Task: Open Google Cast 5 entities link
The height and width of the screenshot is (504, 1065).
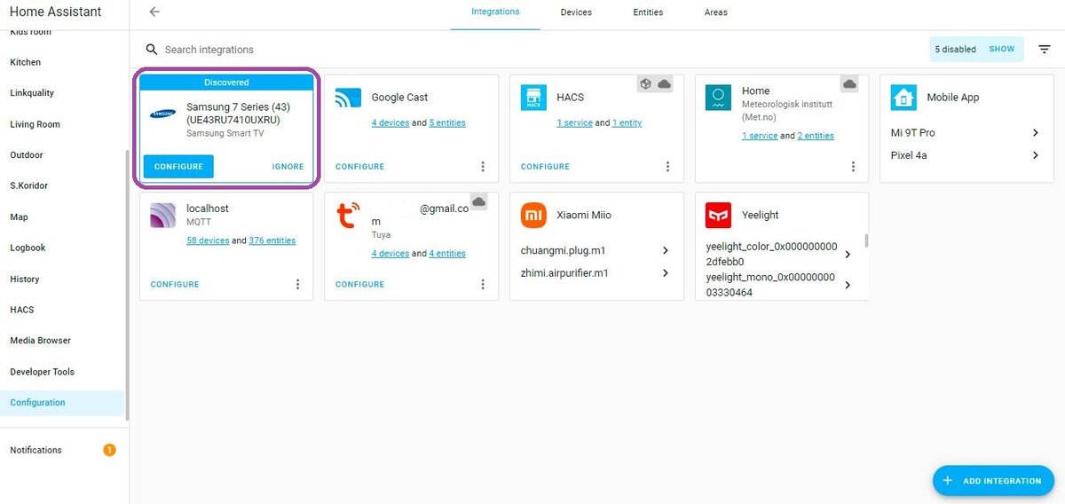Action: pyautogui.click(x=447, y=123)
